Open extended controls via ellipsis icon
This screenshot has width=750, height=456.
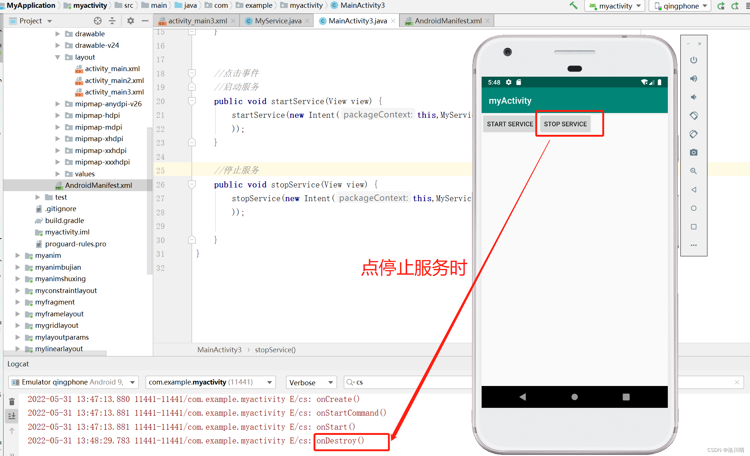[693, 245]
